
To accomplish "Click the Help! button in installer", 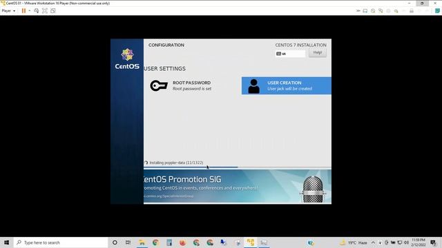I will [318, 52].
